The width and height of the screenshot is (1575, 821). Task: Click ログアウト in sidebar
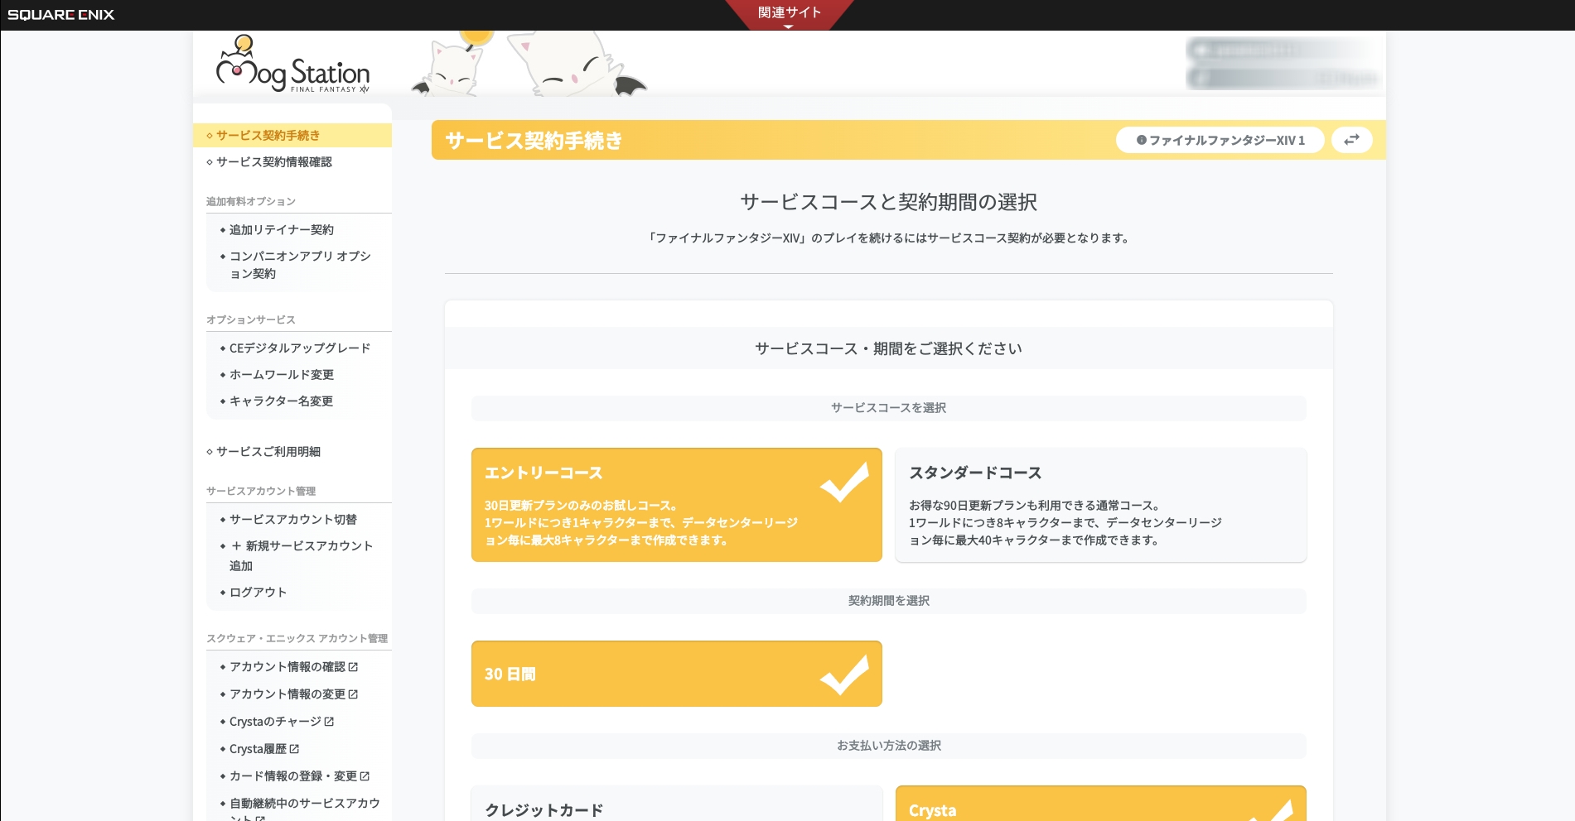click(258, 592)
